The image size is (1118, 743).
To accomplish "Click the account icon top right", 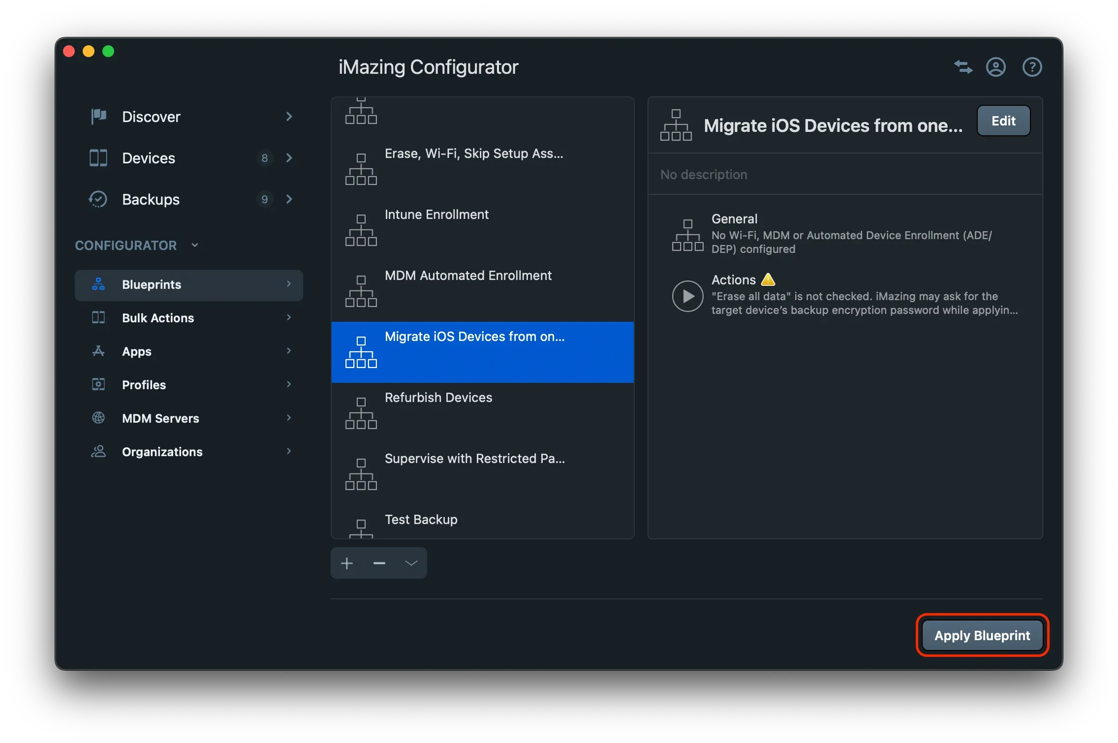I will pos(995,67).
